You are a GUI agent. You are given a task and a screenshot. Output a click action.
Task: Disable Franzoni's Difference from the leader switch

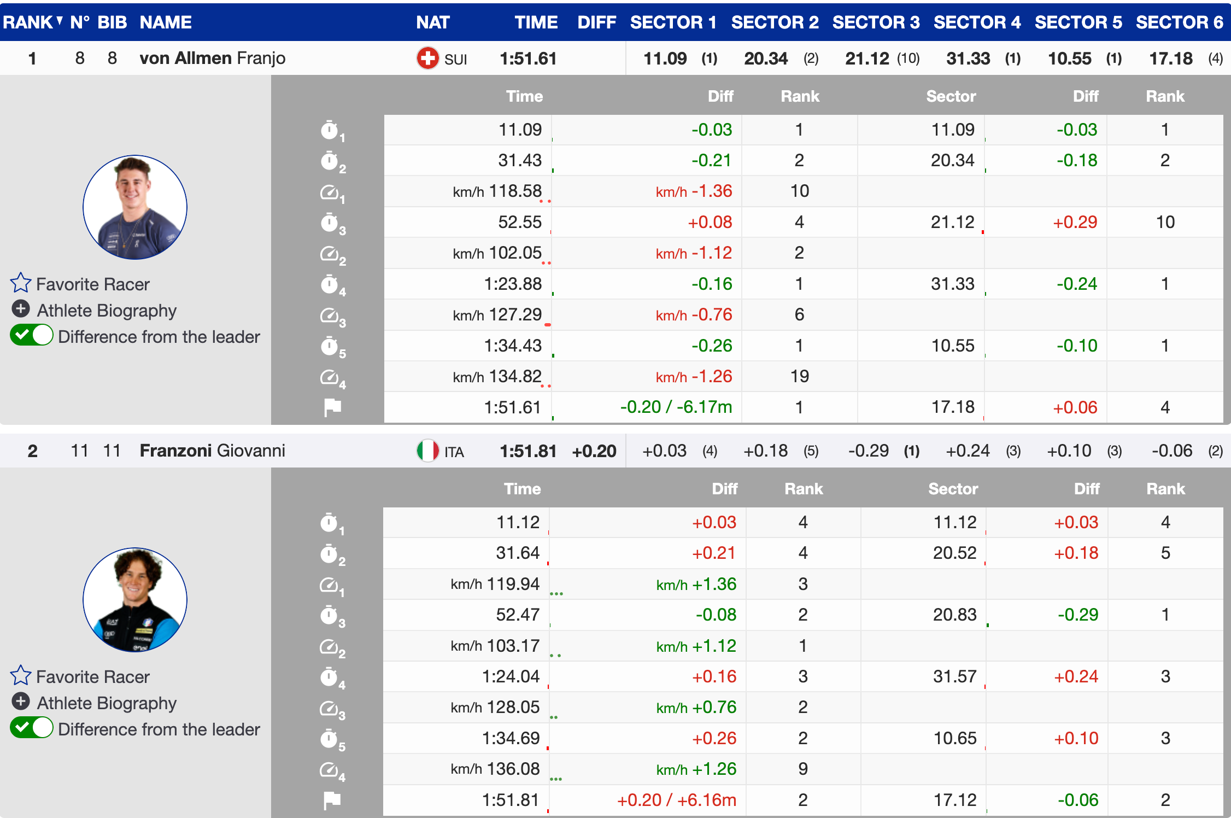[x=32, y=728]
